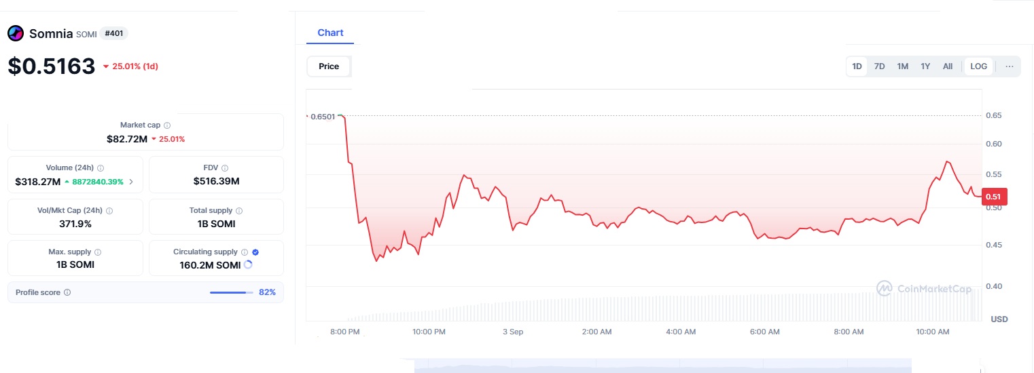Screen dimensions: 1034x373
Task: Click the $82.72M market cap value
Action: click(x=127, y=139)
